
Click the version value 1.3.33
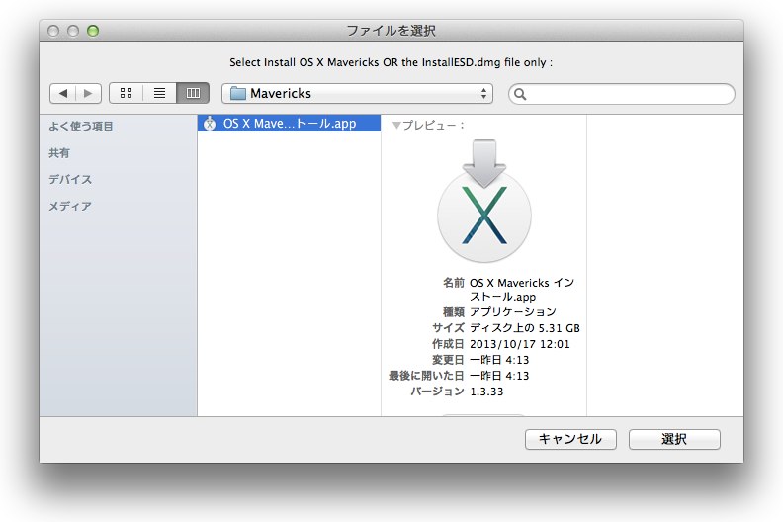point(486,391)
